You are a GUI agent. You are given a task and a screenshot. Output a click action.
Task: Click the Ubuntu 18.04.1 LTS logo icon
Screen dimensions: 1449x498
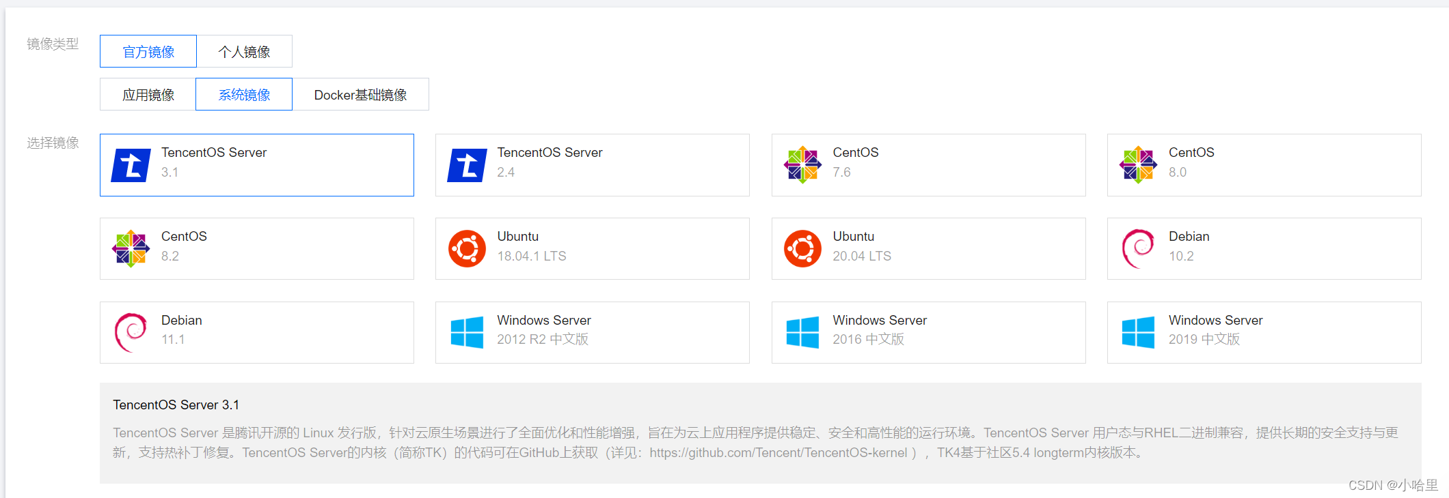click(467, 249)
